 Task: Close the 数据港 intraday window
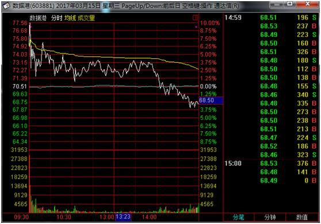308,4
